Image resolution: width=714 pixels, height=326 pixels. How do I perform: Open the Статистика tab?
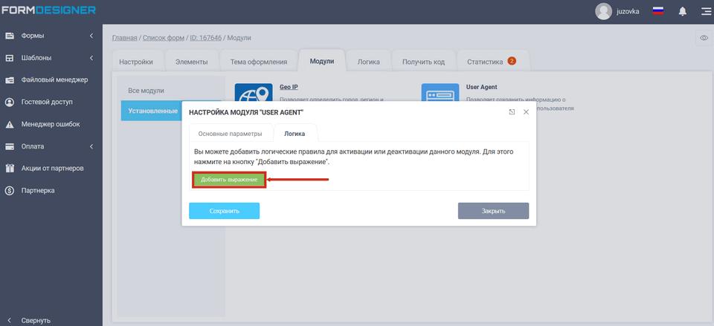click(490, 62)
